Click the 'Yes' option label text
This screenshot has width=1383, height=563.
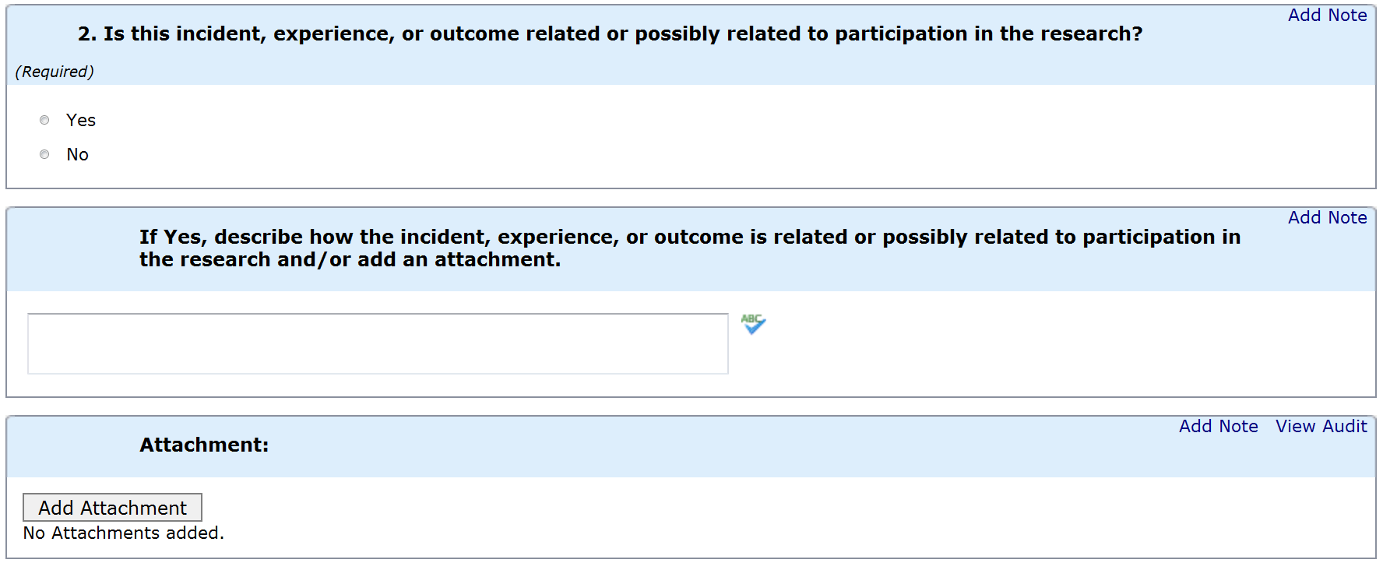tap(81, 120)
